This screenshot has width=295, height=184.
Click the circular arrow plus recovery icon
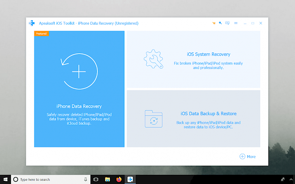tap(79, 71)
